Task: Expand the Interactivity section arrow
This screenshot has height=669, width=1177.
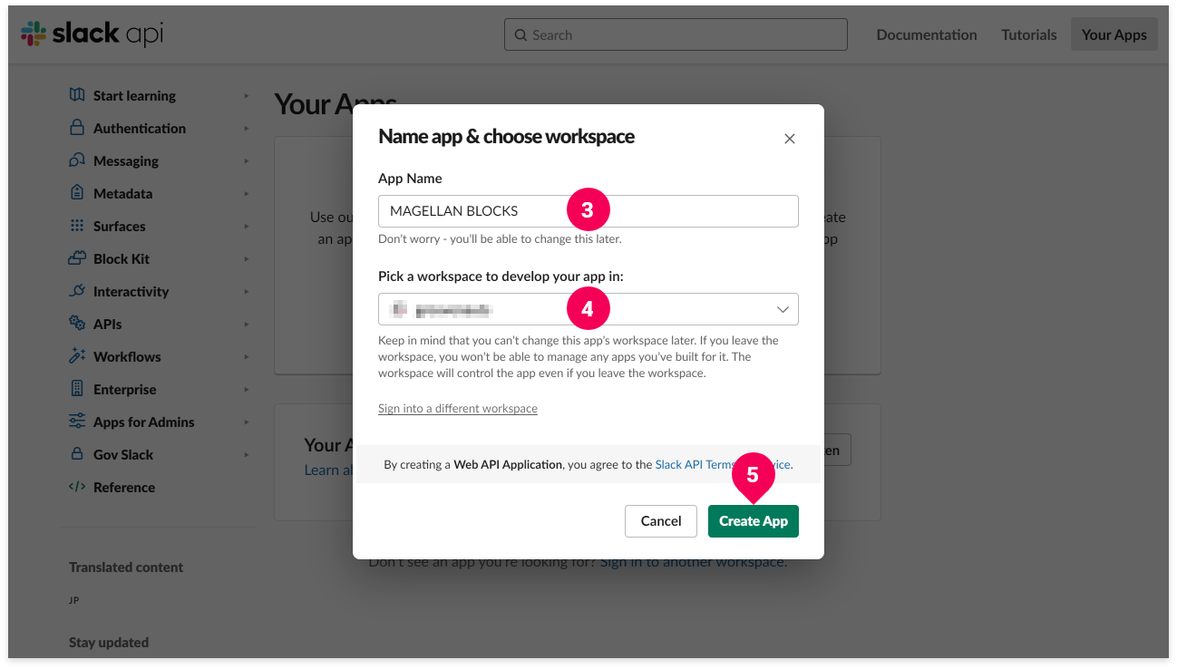Action: pos(246,292)
